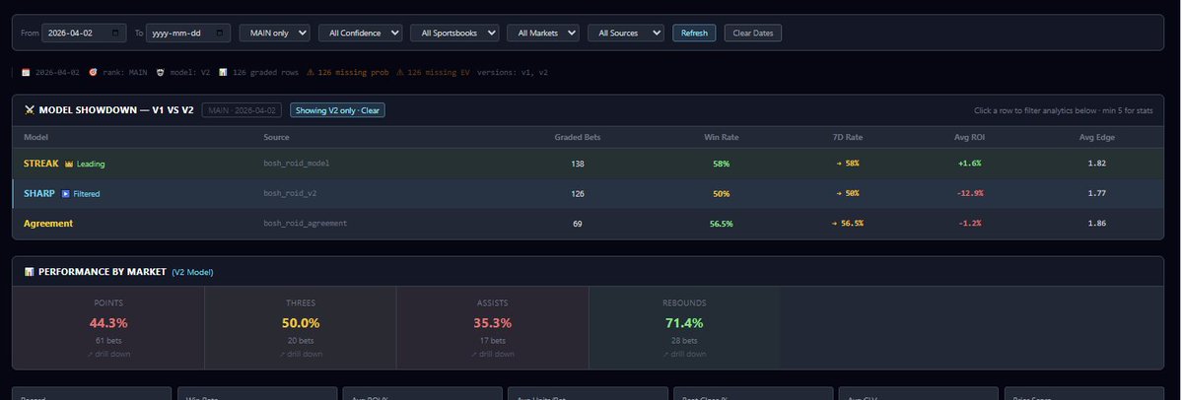Image resolution: width=1182 pixels, height=400 pixels.
Task: Click warning icon by 126 missing prob
Action: point(311,72)
